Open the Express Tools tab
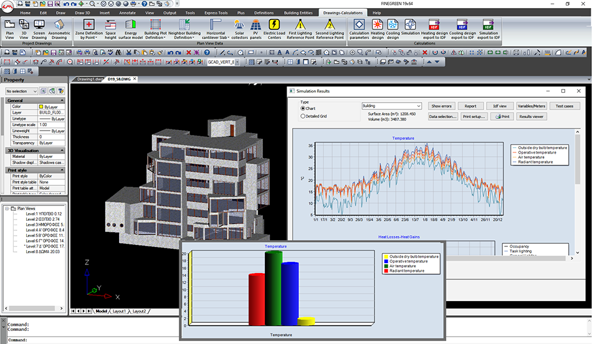 (x=216, y=13)
